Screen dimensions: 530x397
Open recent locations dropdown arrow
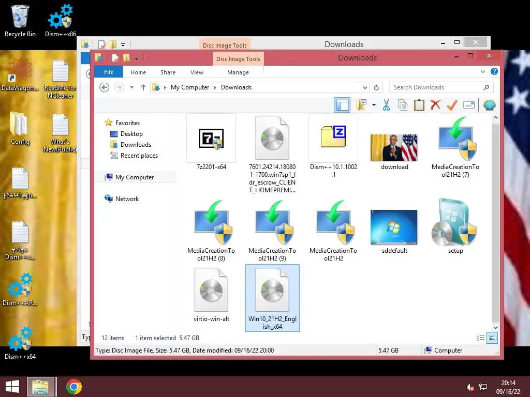point(131,87)
